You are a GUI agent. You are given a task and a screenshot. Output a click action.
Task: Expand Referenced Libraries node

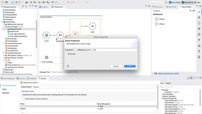click(4, 24)
